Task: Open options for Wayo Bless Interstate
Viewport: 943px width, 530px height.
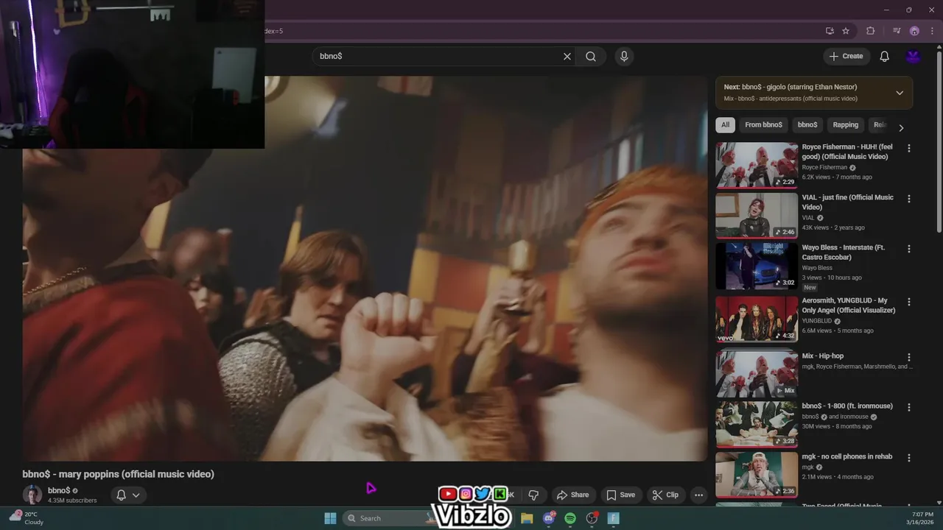Action: point(908,249)
